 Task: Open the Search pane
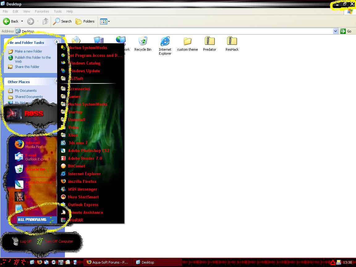pyautogui.click(x=62, y=21)
